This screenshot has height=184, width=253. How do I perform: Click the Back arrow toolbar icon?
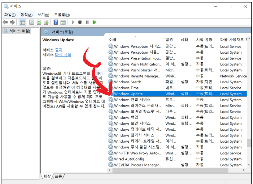(x=5, y=22)
